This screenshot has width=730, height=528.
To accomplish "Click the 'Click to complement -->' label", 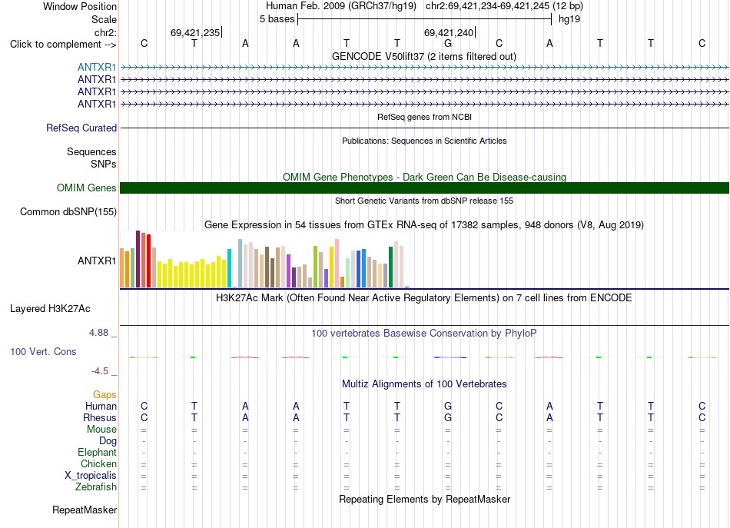I will point(63,45).
